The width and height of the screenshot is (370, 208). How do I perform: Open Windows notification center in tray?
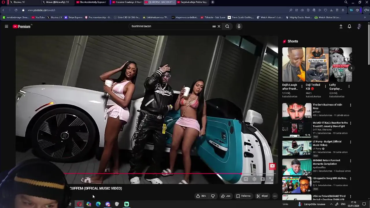(364, 204)
